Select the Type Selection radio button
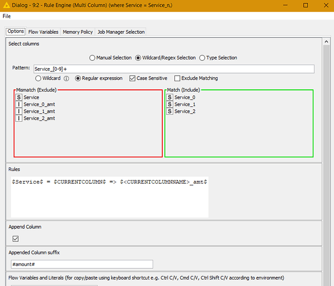334x286 pixels. click(x=202, y=58)
